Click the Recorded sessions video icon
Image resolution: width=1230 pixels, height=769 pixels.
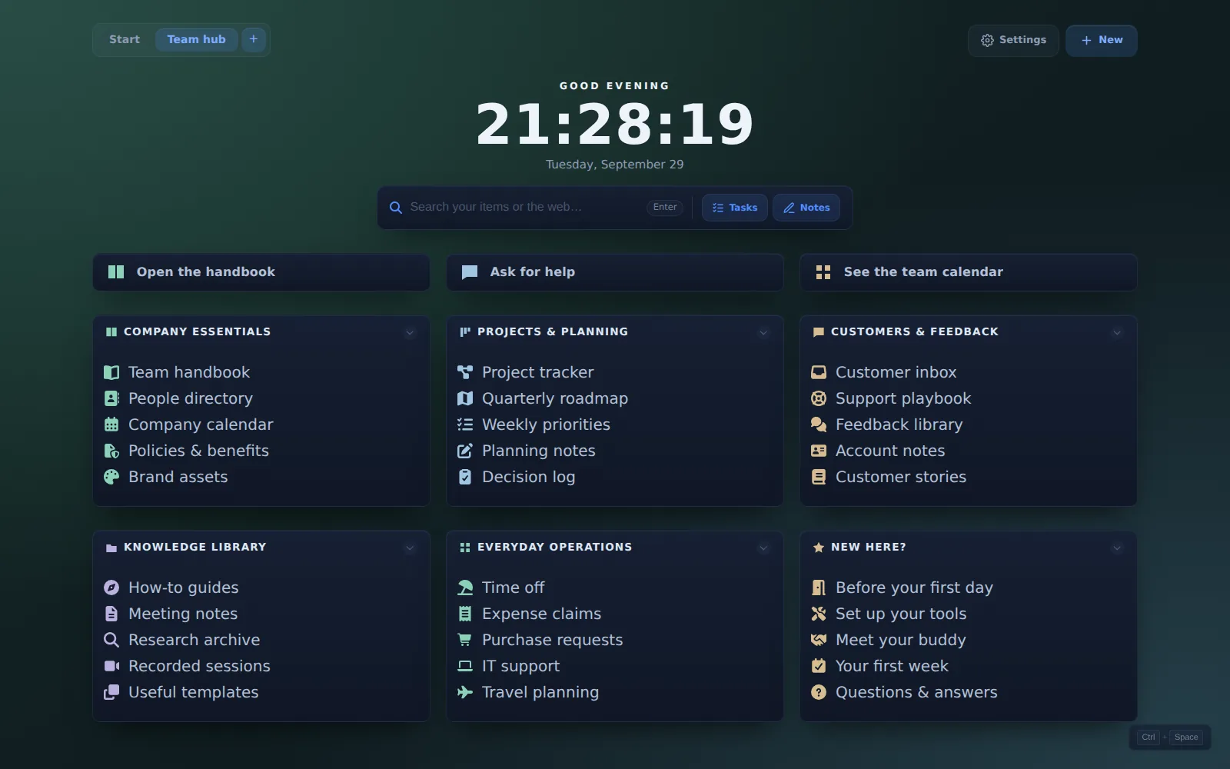(111, 666)
